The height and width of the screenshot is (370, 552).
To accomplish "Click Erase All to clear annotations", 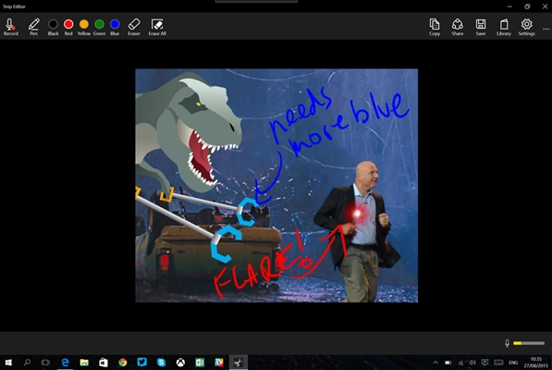I will click(x=157, y=27).
